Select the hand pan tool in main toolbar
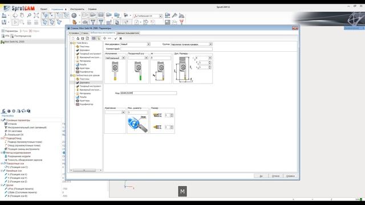 22,15
